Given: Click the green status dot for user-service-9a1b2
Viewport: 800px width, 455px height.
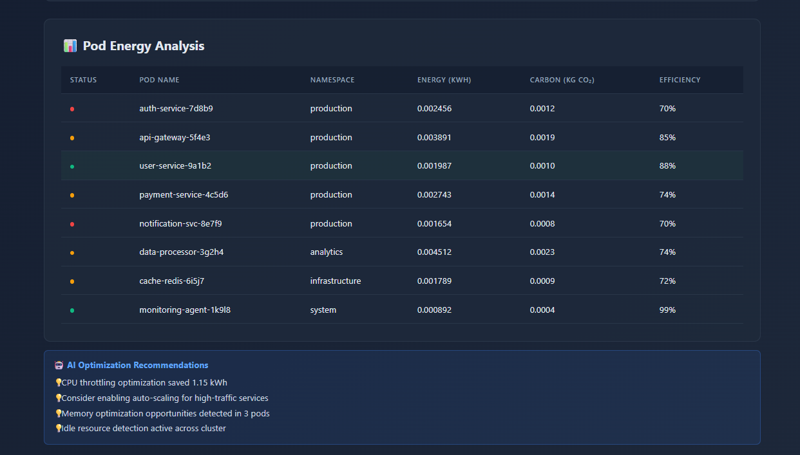Looking at the screenshot, I should 72,167.
